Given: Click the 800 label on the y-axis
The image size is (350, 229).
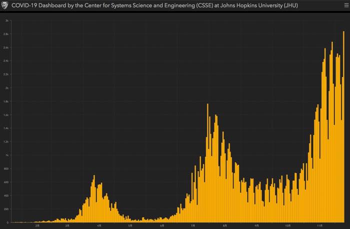Looking at the screenshot, I should 6,169.
